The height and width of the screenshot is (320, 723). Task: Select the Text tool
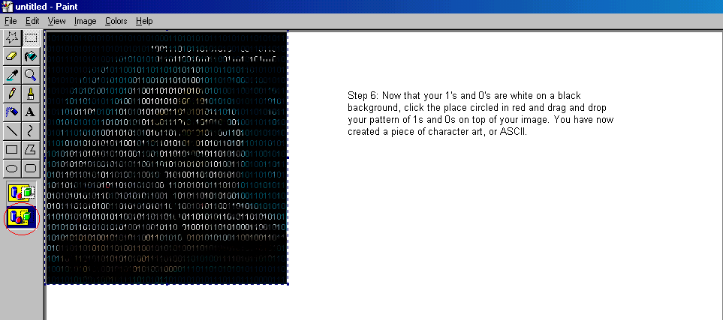click(31, 112)
